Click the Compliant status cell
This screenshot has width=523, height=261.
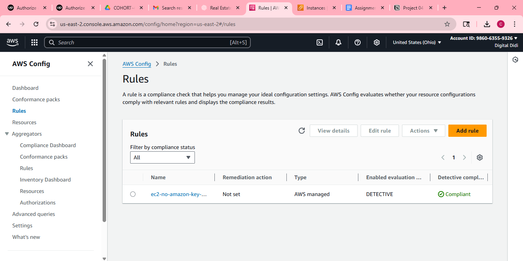454,194
